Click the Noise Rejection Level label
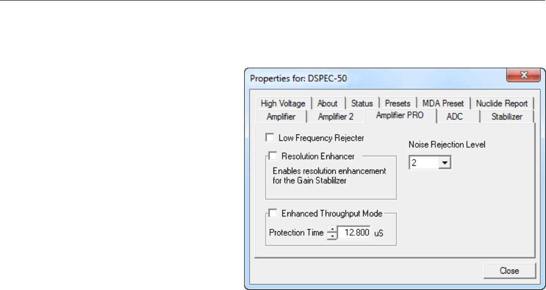Viewport: 546px width, 290px height. pyautogui.click(x=447, y=145)
